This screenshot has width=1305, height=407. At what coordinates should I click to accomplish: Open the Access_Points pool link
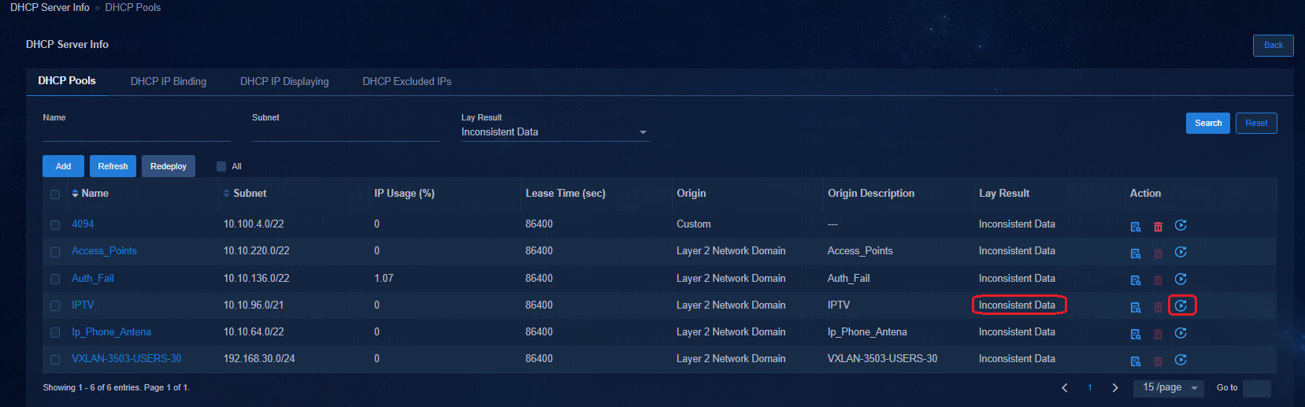click(x=104, y=251)
